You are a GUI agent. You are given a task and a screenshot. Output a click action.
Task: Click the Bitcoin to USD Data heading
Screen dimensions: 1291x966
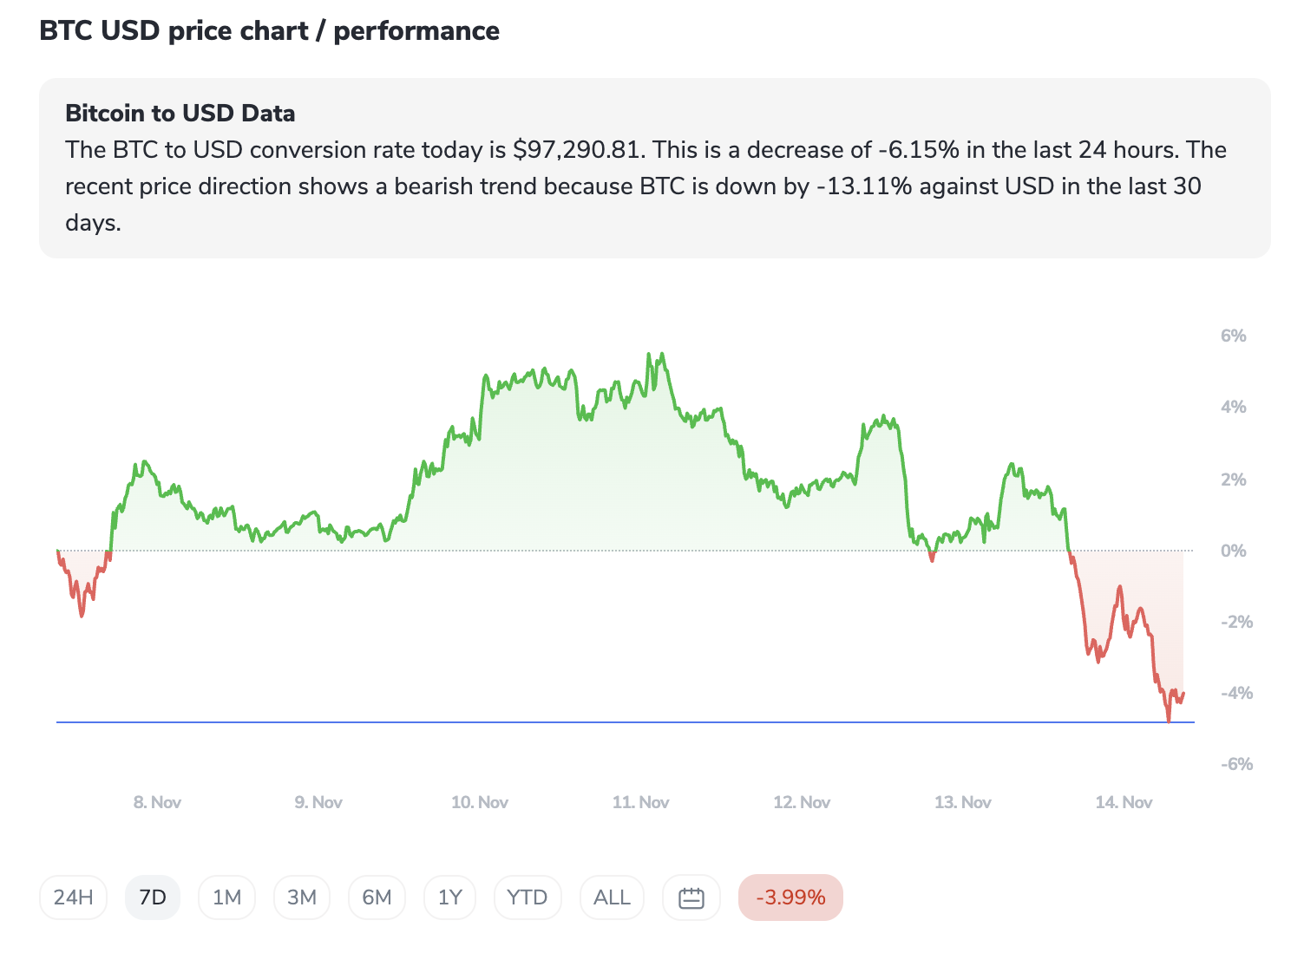tap(180, 114)
